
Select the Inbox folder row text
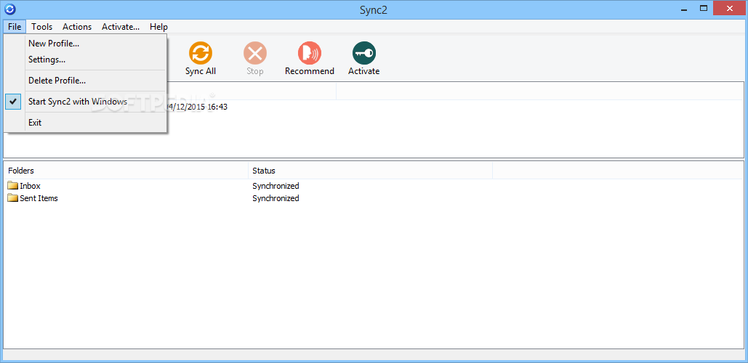30,186
